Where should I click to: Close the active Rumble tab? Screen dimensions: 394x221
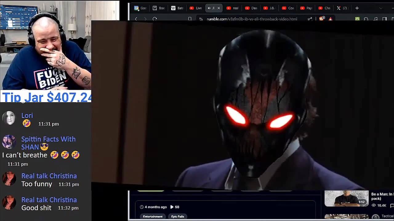pyautogui.click(x=219, y=8)
